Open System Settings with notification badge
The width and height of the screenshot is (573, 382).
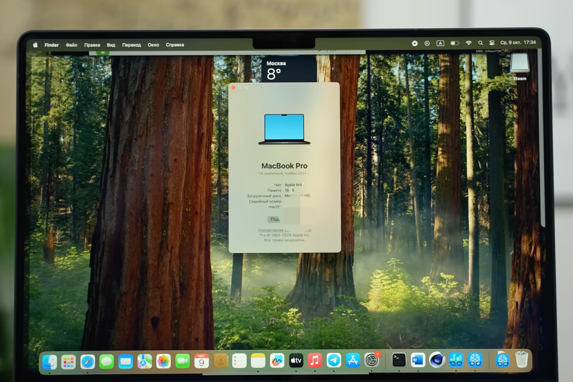pos(372,360)
